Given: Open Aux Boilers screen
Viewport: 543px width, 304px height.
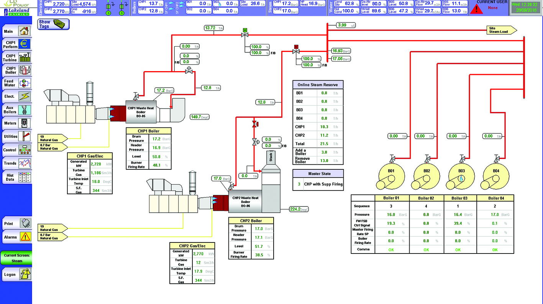Looking at the screenshot, I should [16, 110].
